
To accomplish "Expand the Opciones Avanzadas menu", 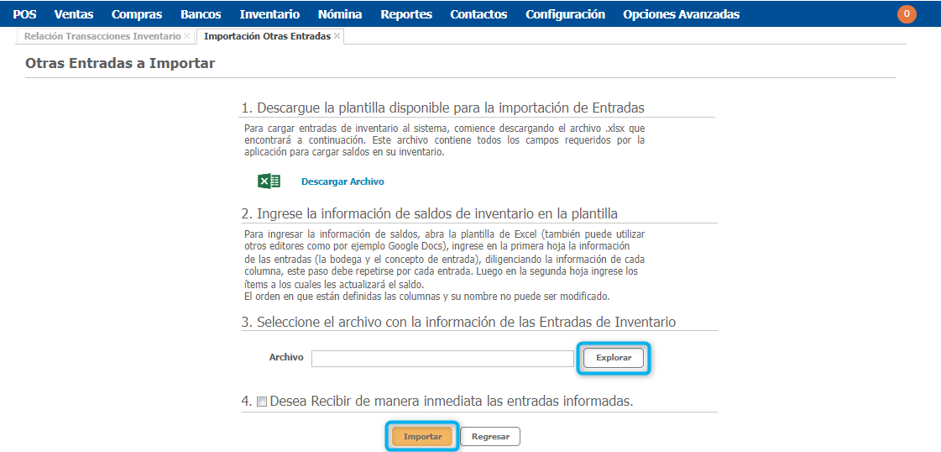I will tap(681, 14).
